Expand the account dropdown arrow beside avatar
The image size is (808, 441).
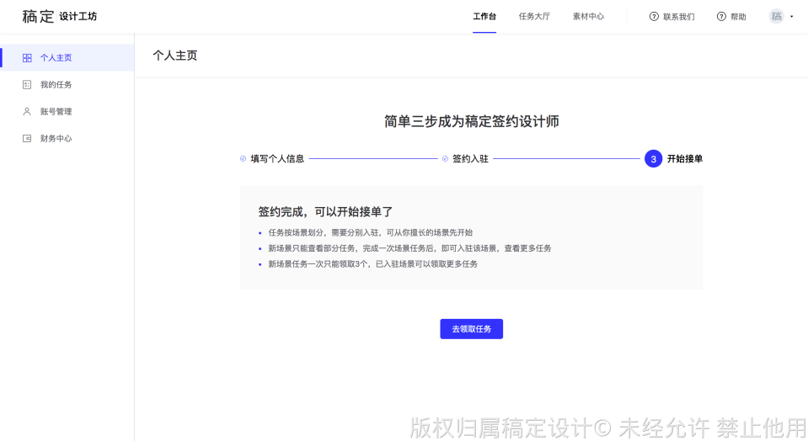(x=792, y=17)
